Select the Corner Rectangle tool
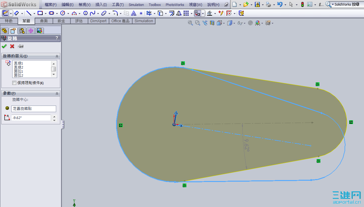The width and height of the screenshot is (364, 207). (40, 13)
